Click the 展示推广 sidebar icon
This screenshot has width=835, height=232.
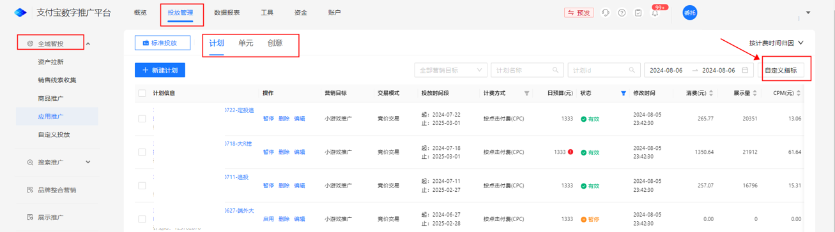[30, 217]
